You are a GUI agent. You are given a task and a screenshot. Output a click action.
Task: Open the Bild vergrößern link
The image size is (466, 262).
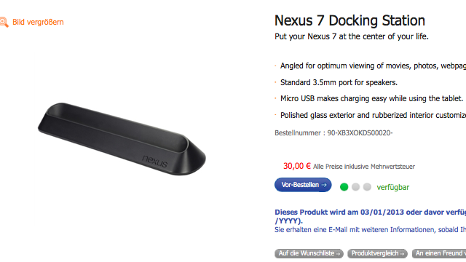point(38,23)
